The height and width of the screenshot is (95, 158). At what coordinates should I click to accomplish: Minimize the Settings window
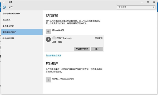pos(142,2)
